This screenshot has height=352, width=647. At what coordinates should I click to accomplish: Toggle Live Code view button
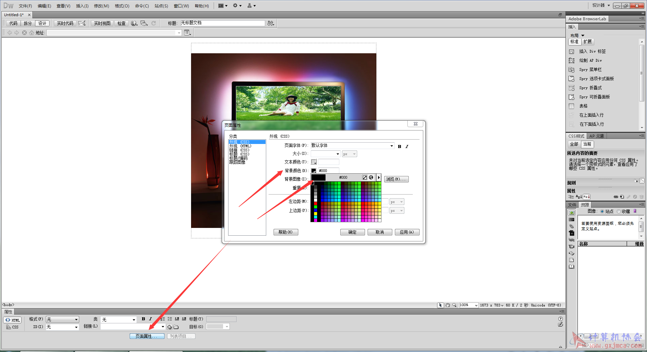tap(65, 23)
